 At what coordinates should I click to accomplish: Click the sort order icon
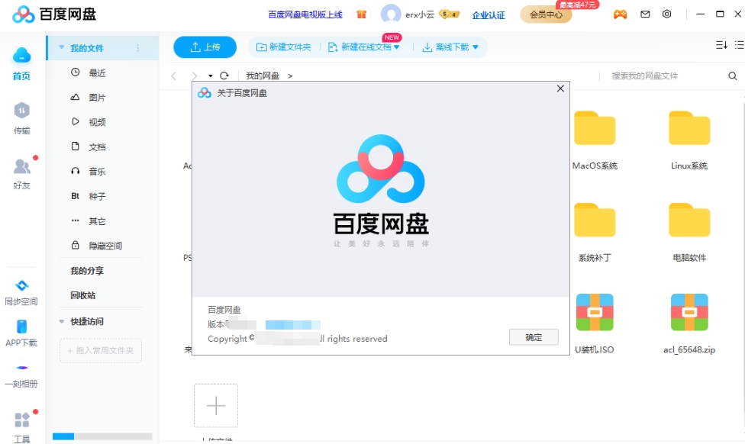coord(722,45)
